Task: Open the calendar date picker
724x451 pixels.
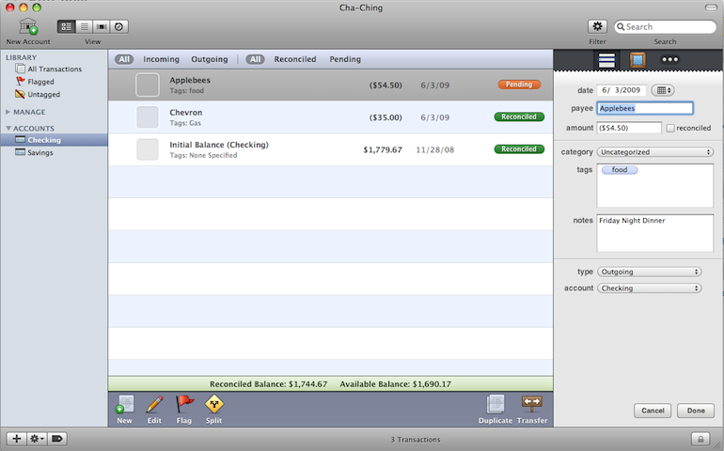Action: pyautogui.click(x=663, y=90)
